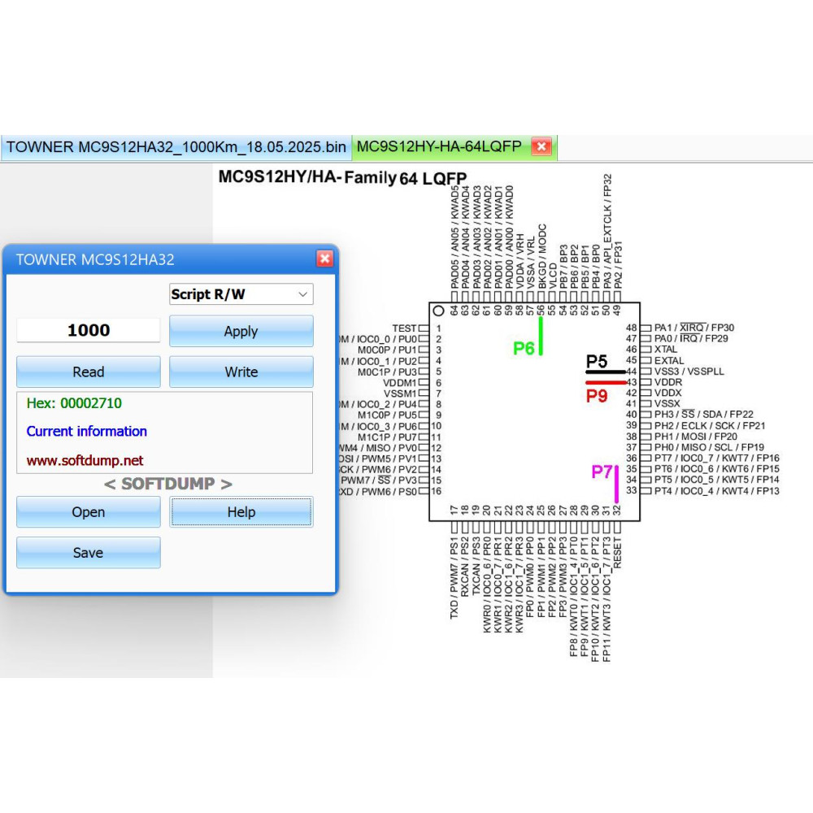
Task: Click the VDDM1 pin label
Action: point(400,383)
